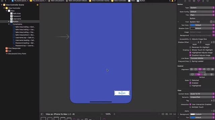Enable Adjusts Image Size checkbox
The width and height of the screenshot is (215, 120).
coord(190,39)
